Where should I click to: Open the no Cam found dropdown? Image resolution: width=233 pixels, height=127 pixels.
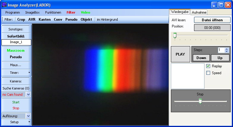click(29, 95)
